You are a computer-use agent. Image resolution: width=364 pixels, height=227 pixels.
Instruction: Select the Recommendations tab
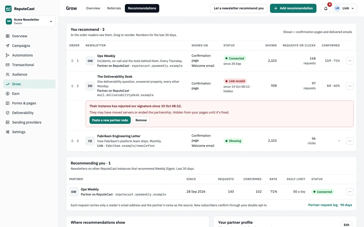coord(142,8)
